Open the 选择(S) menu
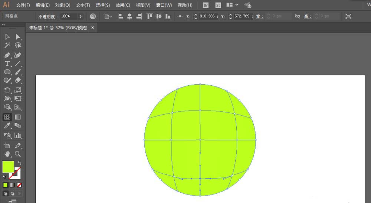Viewport: 371px width, 203px height. click(103, 5)
